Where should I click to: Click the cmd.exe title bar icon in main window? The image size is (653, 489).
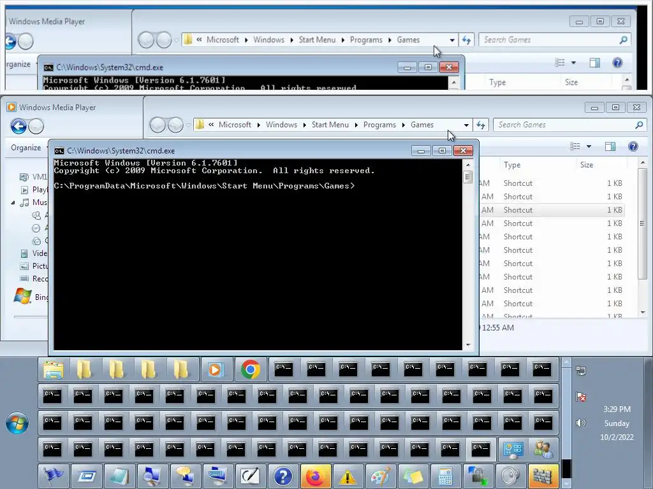(x=59, y=150)
